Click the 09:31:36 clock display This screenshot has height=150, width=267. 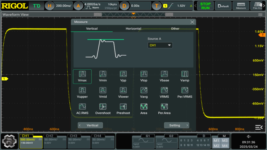[248, 142]
